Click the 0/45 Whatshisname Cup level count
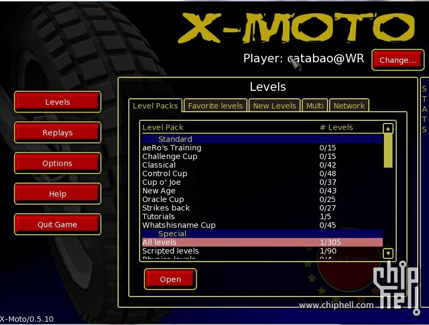Viewport: 429px width, 325px height. coord(328,225)
